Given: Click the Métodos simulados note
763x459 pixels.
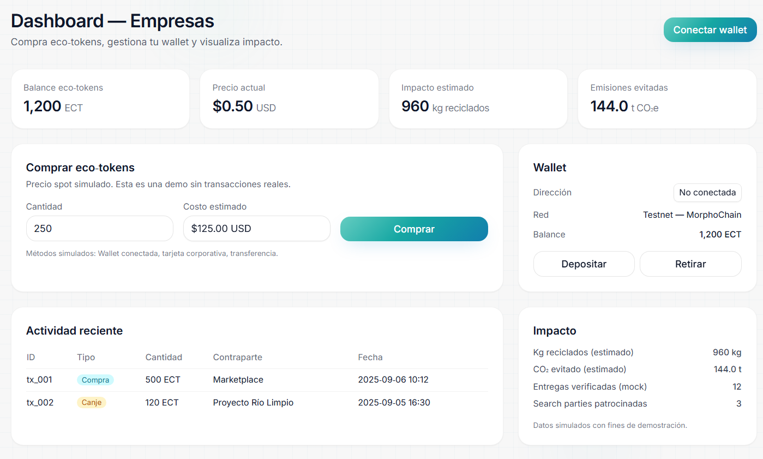Looking at the screenshot, I should [x=152, y=254].
